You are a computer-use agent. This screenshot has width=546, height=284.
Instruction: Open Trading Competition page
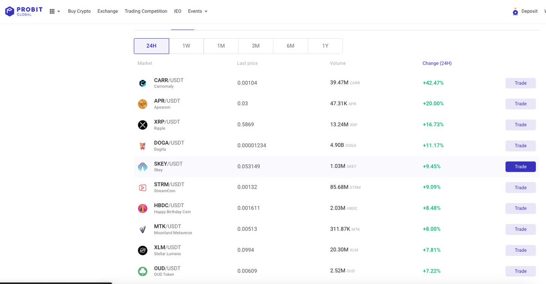coord(146,11)
